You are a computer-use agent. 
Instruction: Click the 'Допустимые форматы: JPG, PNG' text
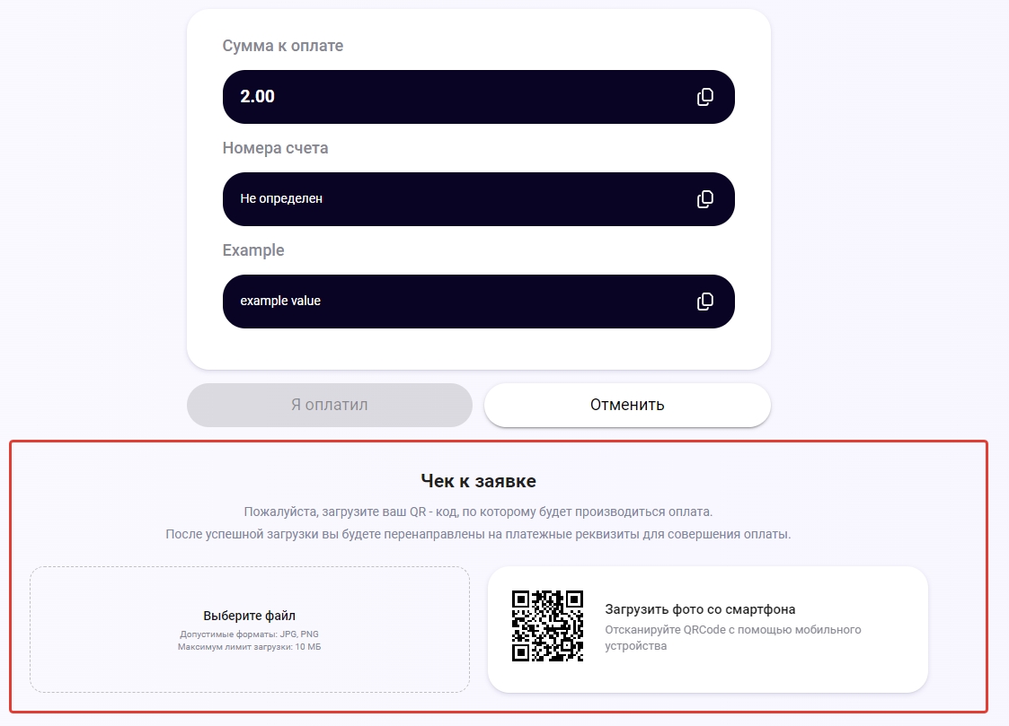[250, 634]
